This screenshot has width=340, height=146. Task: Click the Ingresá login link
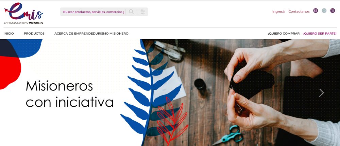tap(278, 12)
